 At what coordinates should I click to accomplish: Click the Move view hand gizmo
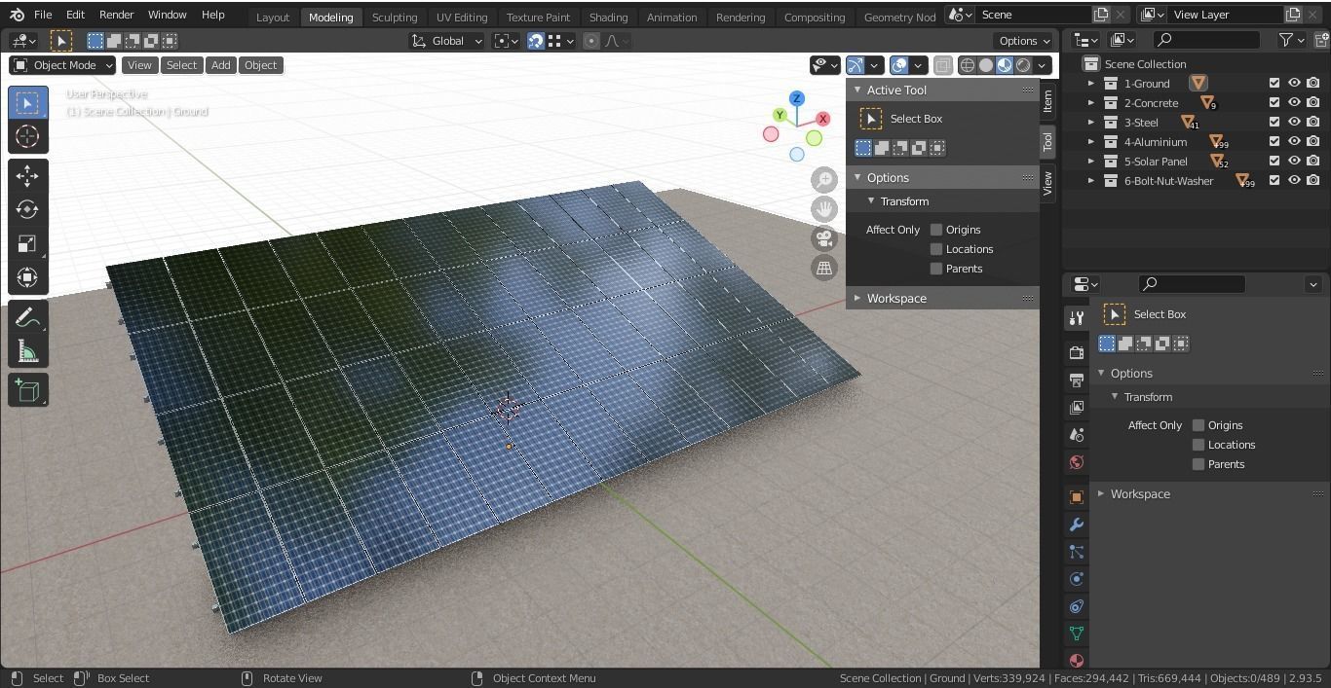824,209
